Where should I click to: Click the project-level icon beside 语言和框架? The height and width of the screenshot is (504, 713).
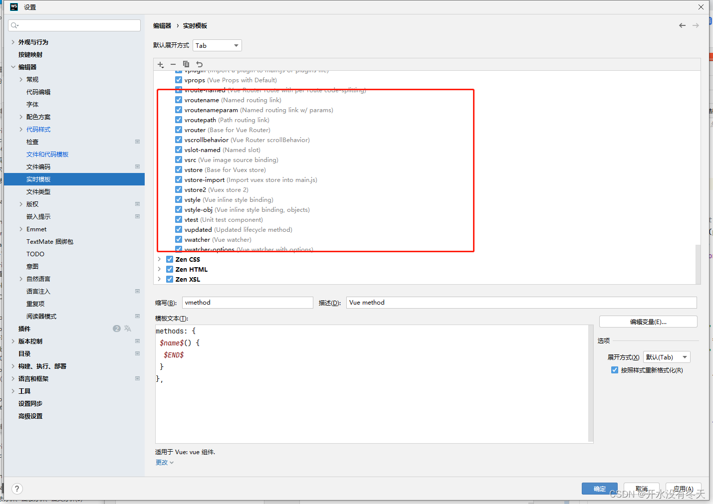[137, 378]
